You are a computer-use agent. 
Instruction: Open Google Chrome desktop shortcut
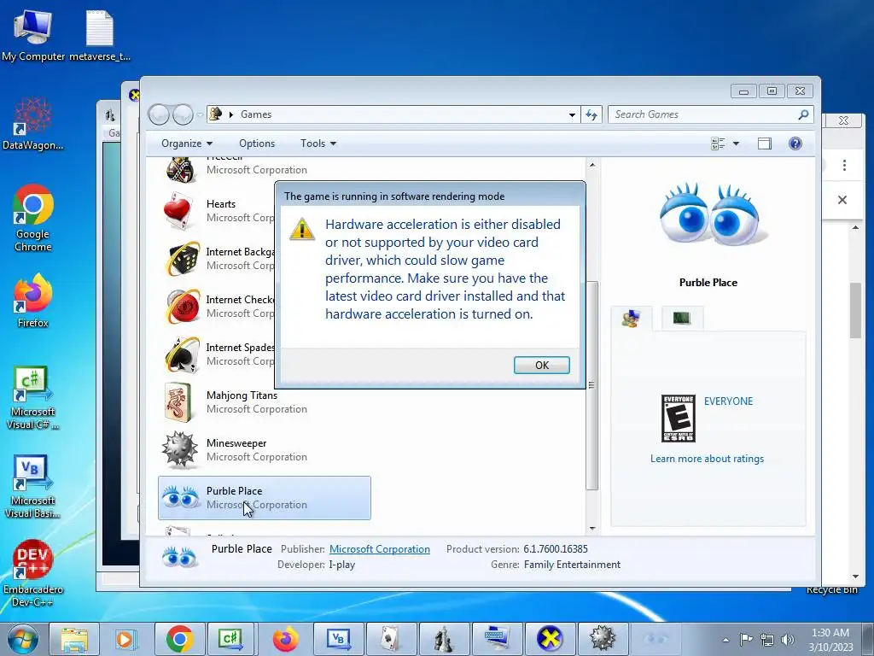click(33, 218)
